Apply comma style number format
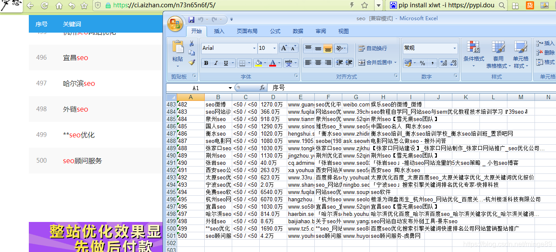Viewport: 556px width, 252px height. coord(432,63)
